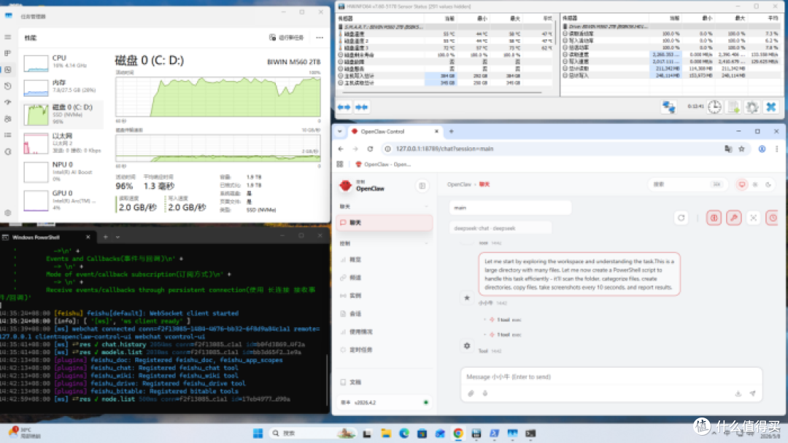The height and width of the screenshot is (443, 788).
Task: Click HWiNFO clock reset timer icon
Action: (x=714, y=107)
